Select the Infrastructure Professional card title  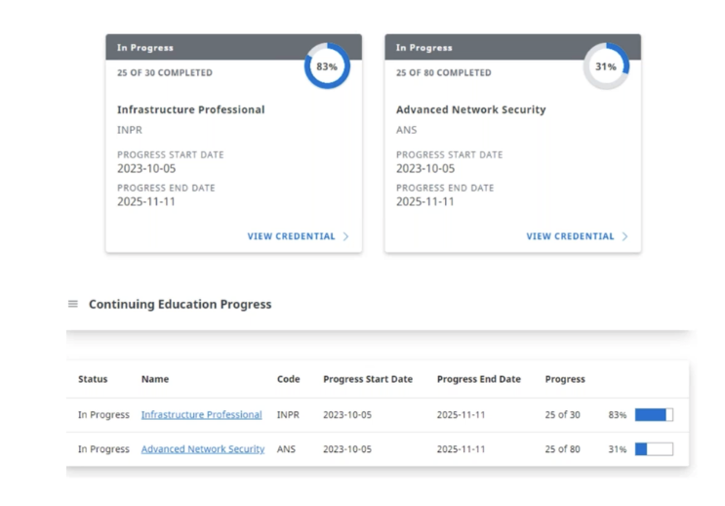click(190, 110)
